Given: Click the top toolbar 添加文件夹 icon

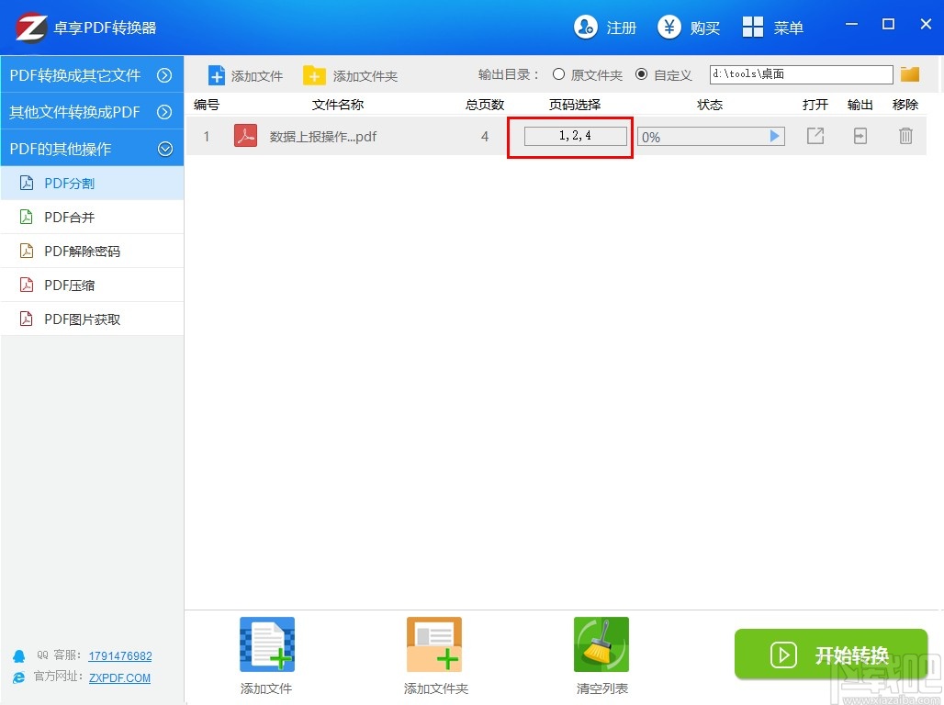Looking at the screenshot, I should click(x=314, y=75).
